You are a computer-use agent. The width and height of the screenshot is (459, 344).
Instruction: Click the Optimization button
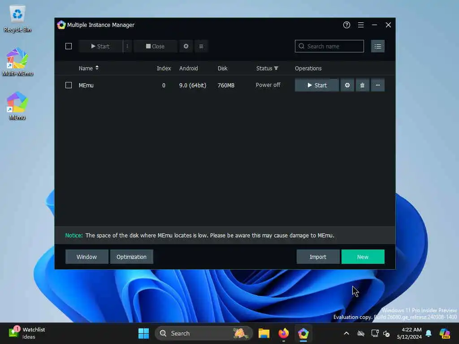[x=131, y=257]
